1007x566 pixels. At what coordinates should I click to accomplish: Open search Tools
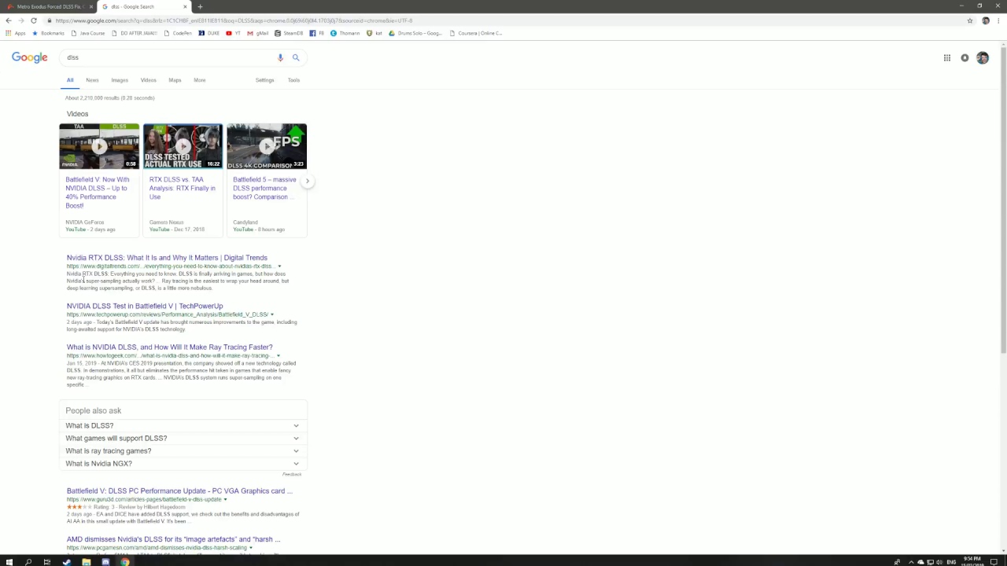(293, 80)
